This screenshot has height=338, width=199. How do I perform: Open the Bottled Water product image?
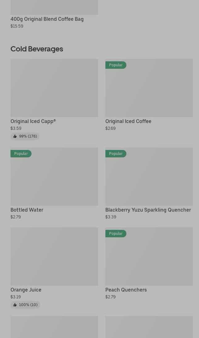pos(54,177)
